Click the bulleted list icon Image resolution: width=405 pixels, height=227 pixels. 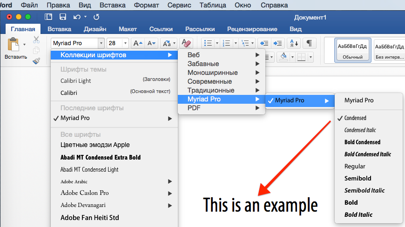[x=208, y=43]
